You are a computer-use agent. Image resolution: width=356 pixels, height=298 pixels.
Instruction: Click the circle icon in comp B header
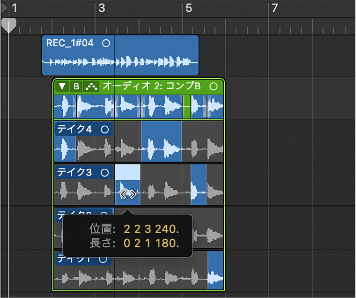(213, 86)
